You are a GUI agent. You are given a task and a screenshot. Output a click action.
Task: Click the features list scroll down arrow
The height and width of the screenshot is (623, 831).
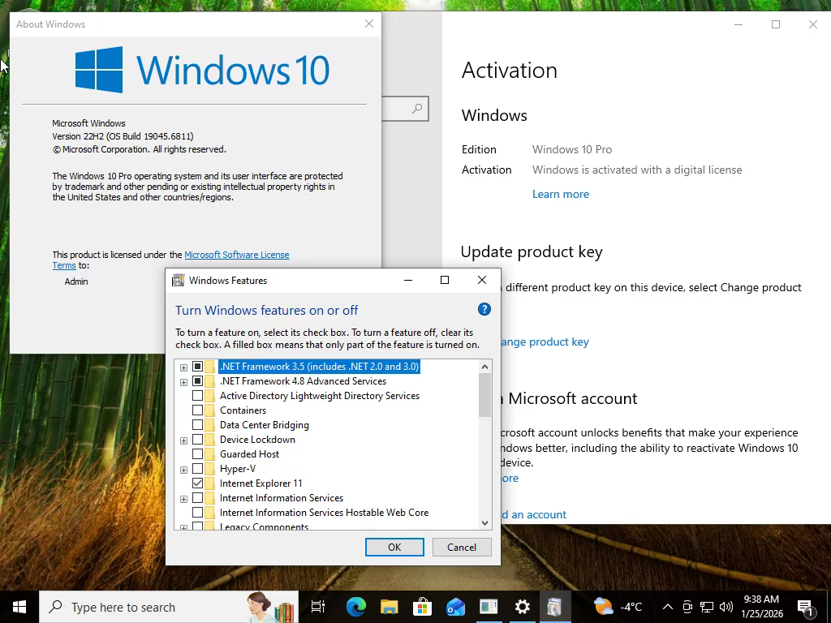484,523
